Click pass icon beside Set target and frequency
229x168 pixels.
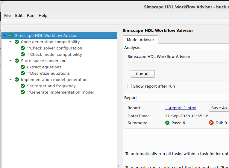[x=23, y=86]
